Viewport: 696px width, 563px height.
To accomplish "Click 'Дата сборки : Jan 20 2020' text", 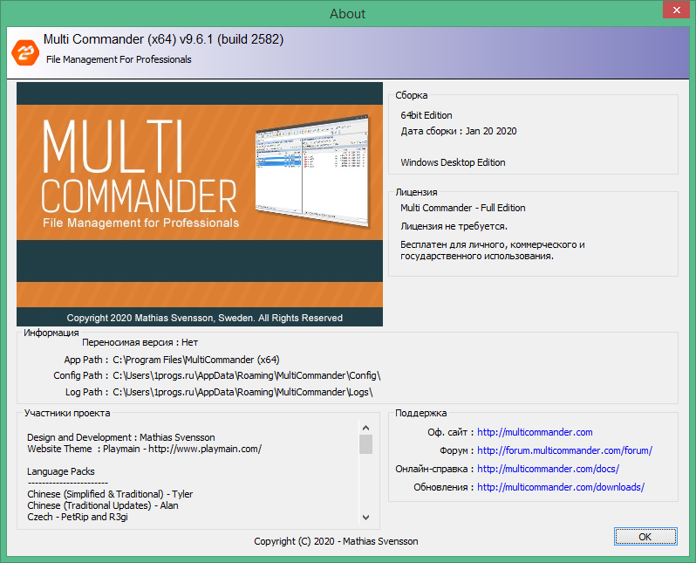I will 459,131.
